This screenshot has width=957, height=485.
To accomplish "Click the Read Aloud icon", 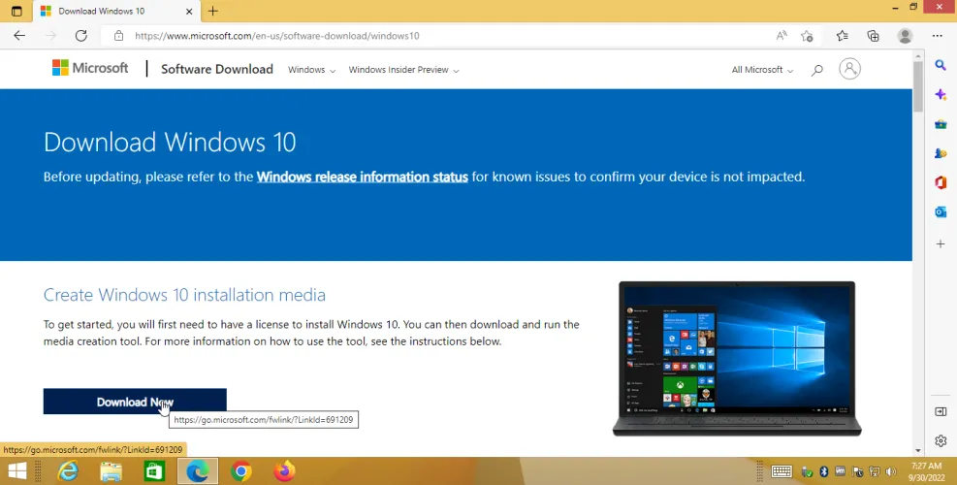I will pos(782,36).
